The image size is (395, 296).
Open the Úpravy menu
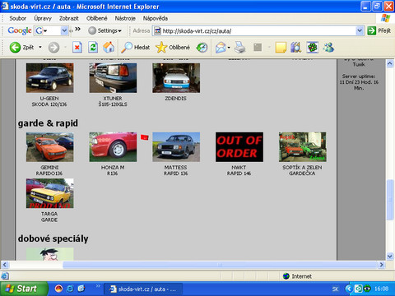pos(43,18)
